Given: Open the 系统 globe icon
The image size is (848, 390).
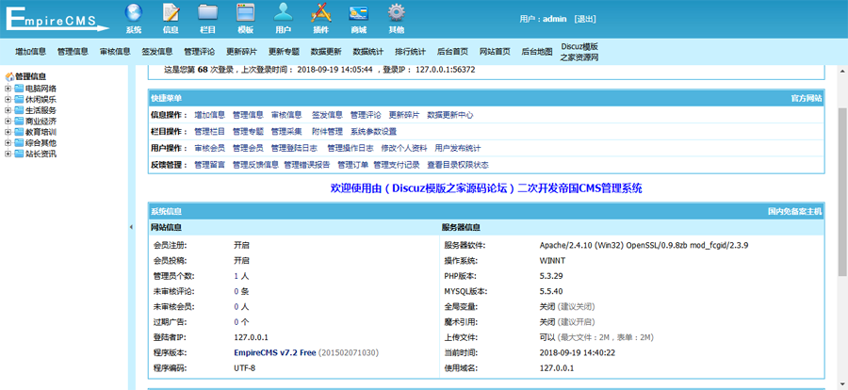Looking at the screenshot, I should [x=134, y=12].
